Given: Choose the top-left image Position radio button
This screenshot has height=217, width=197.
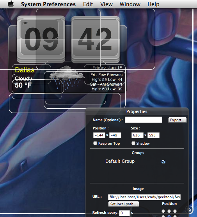Looking at the screenshot, I should point(163,211).
